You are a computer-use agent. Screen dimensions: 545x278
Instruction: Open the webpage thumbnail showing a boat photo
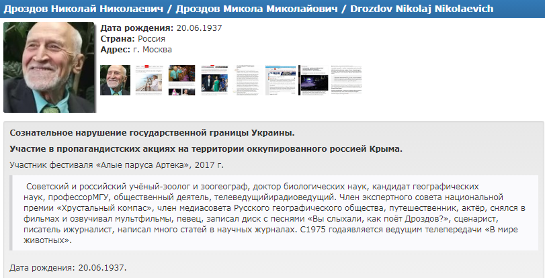(x=149, y=81)
